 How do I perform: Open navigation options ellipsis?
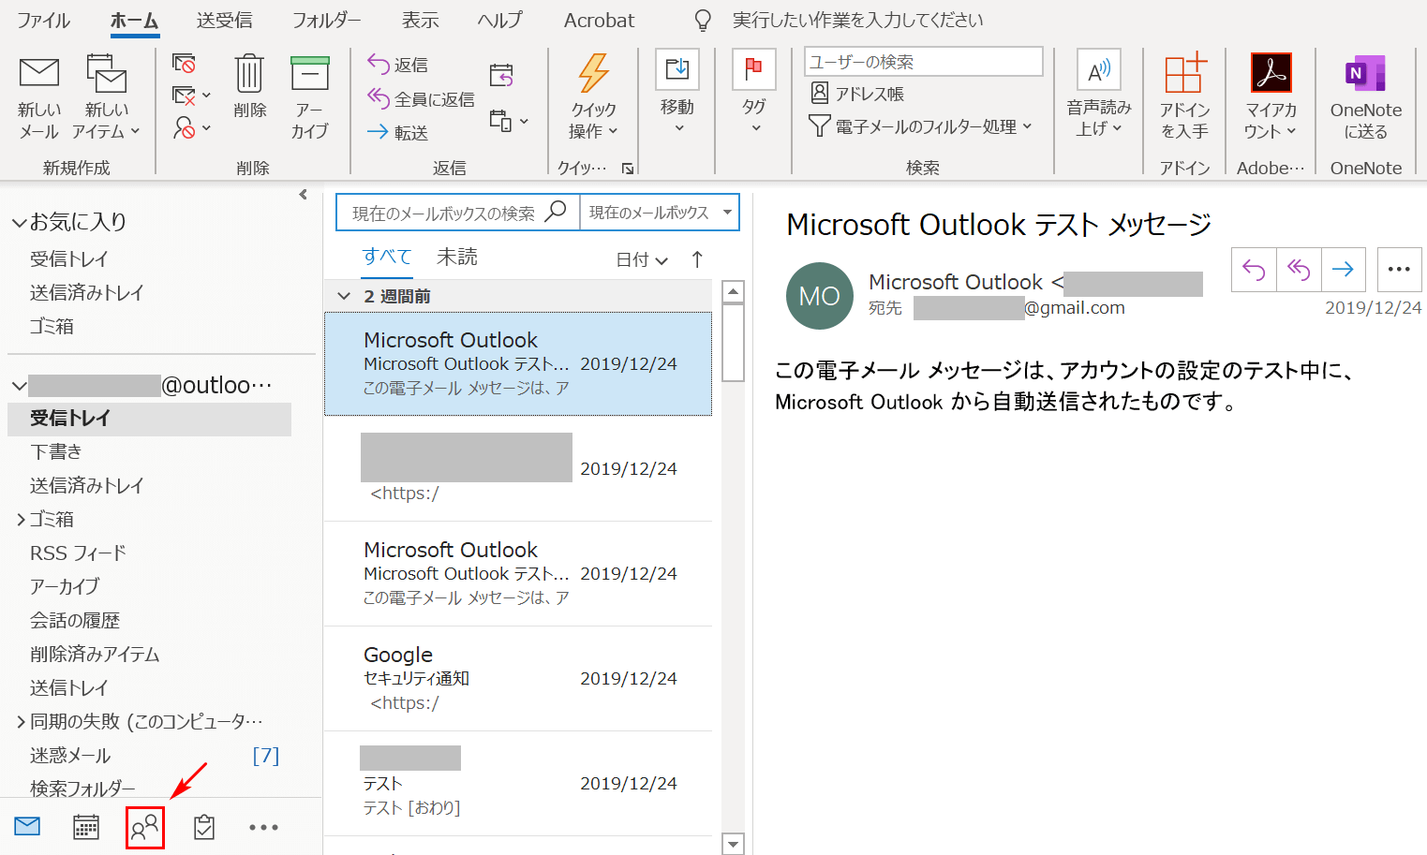(263, 827)
